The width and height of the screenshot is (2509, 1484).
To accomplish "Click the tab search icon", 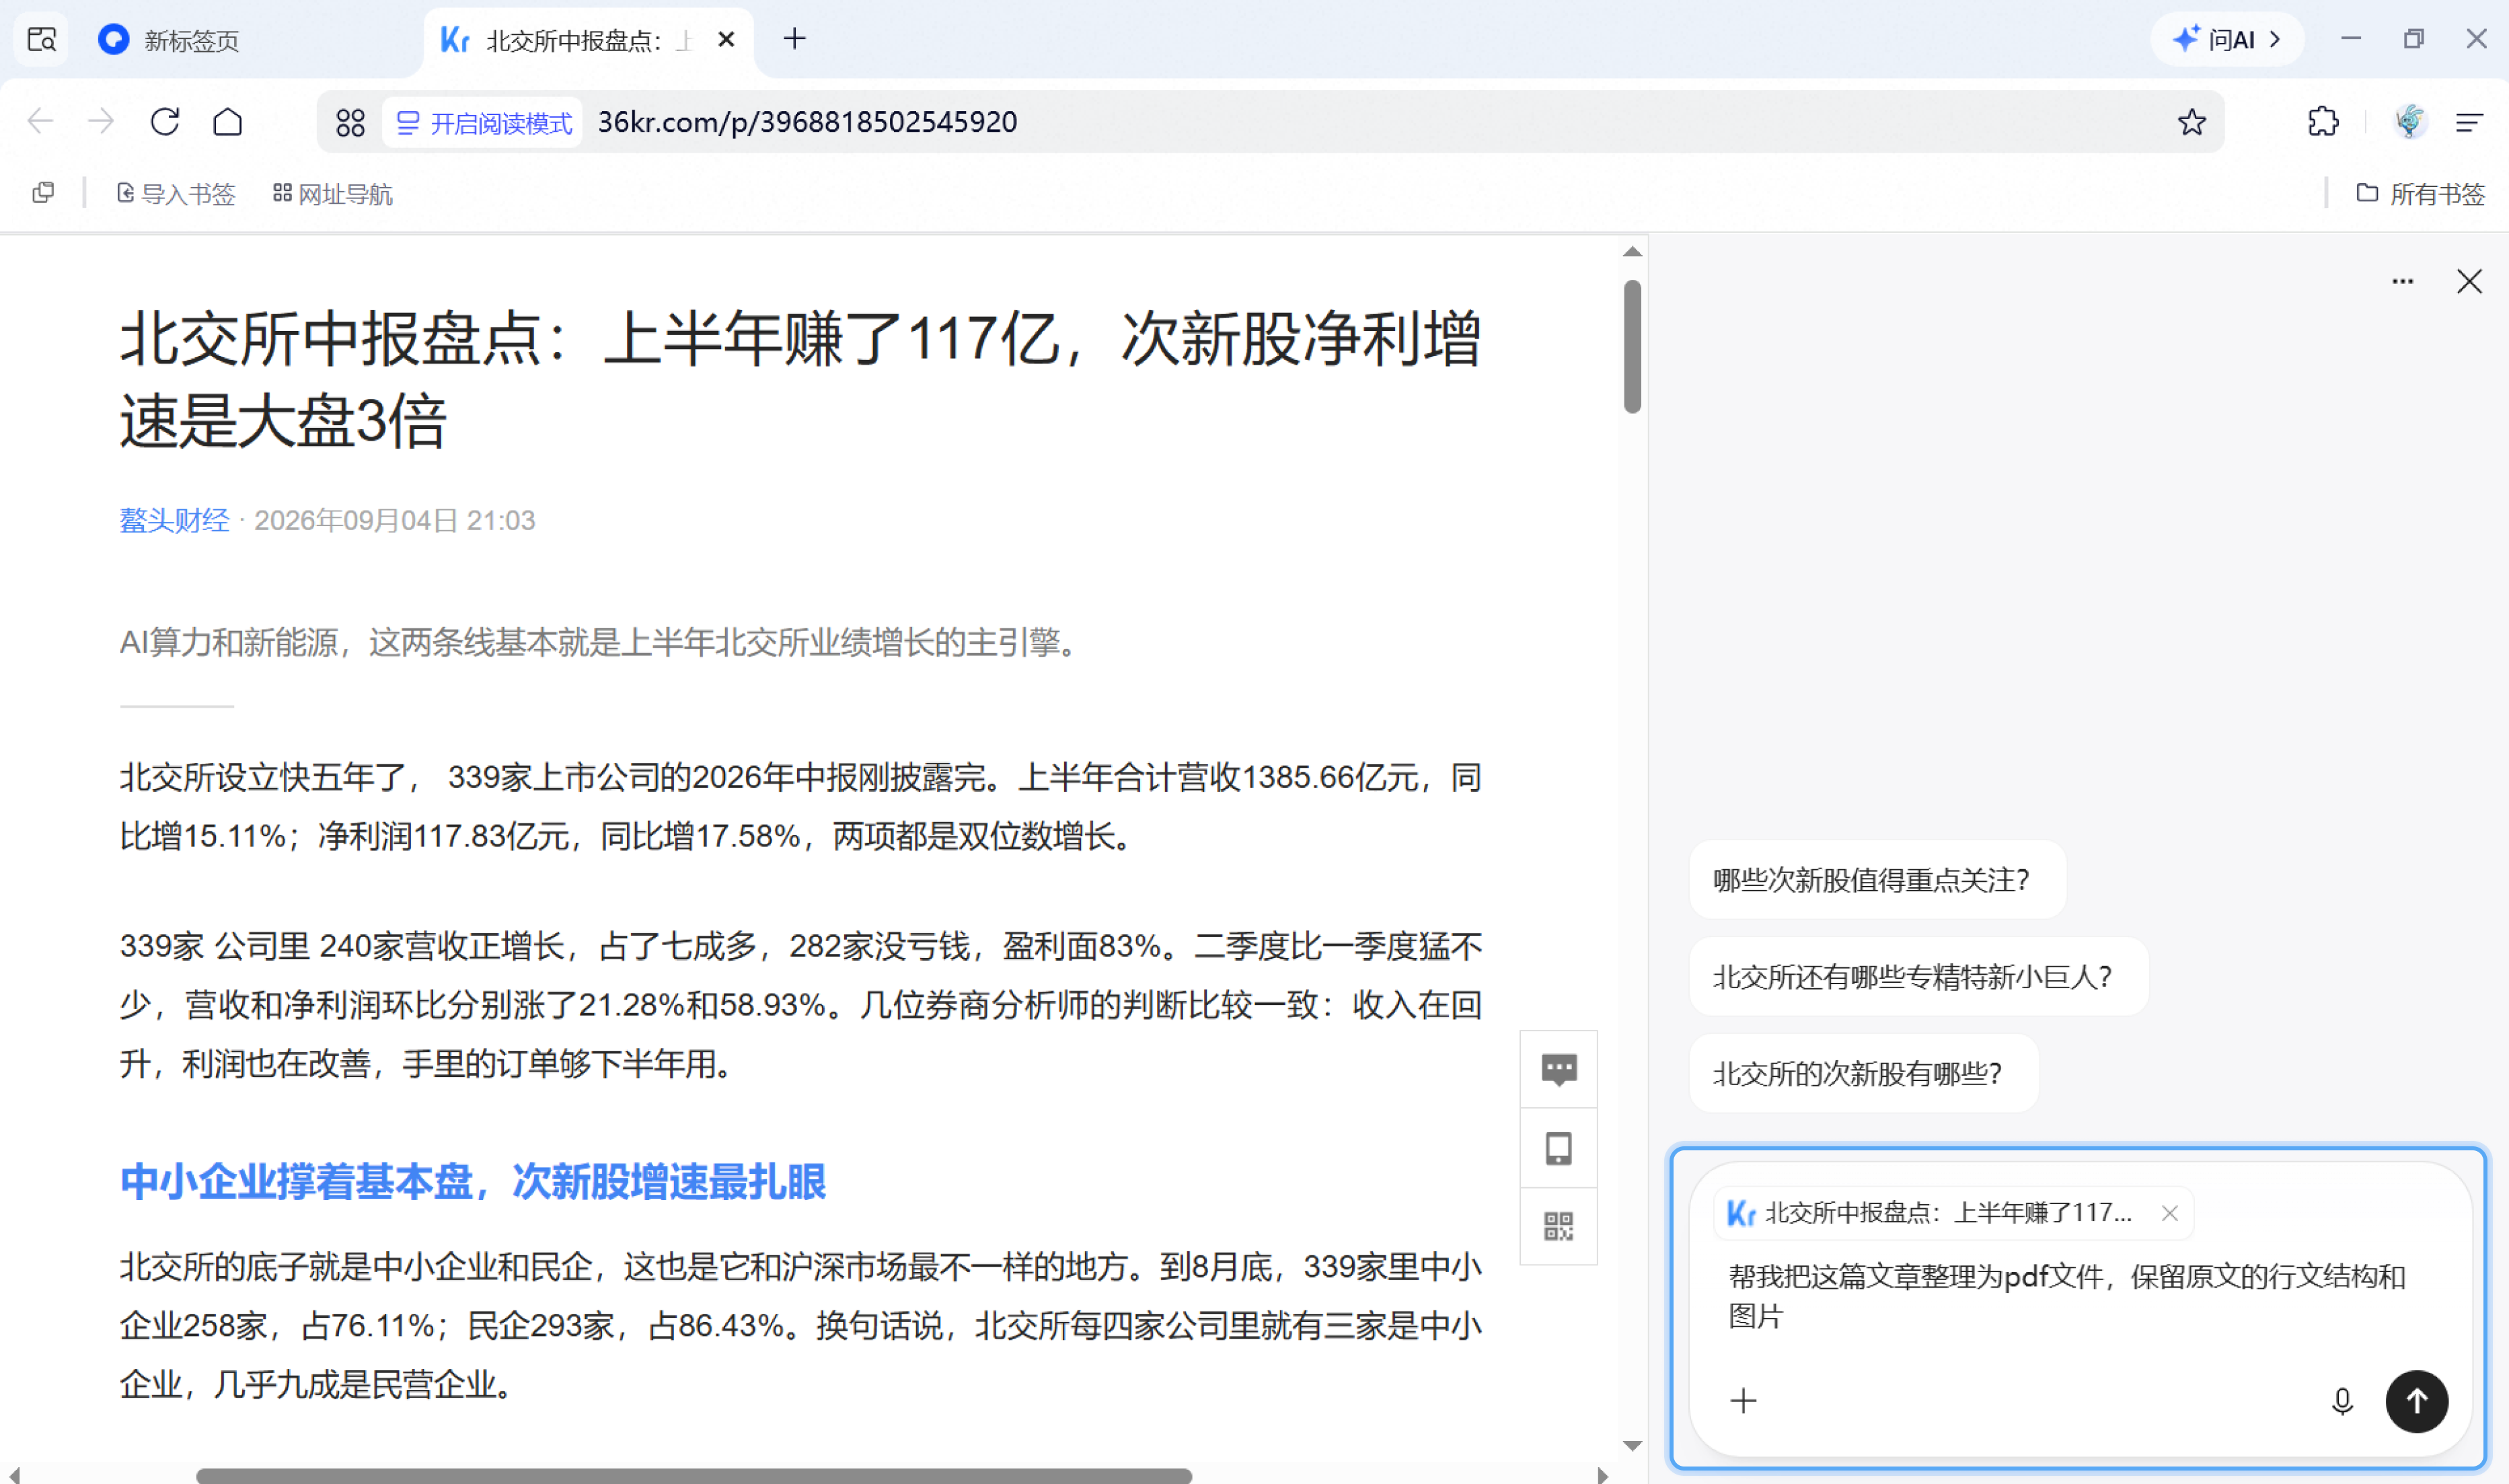I will coord(42,40).
